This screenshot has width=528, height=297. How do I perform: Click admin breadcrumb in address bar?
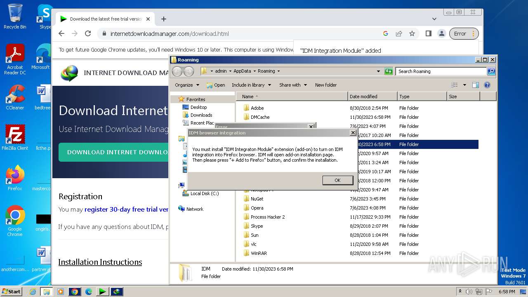click(221, 71)
